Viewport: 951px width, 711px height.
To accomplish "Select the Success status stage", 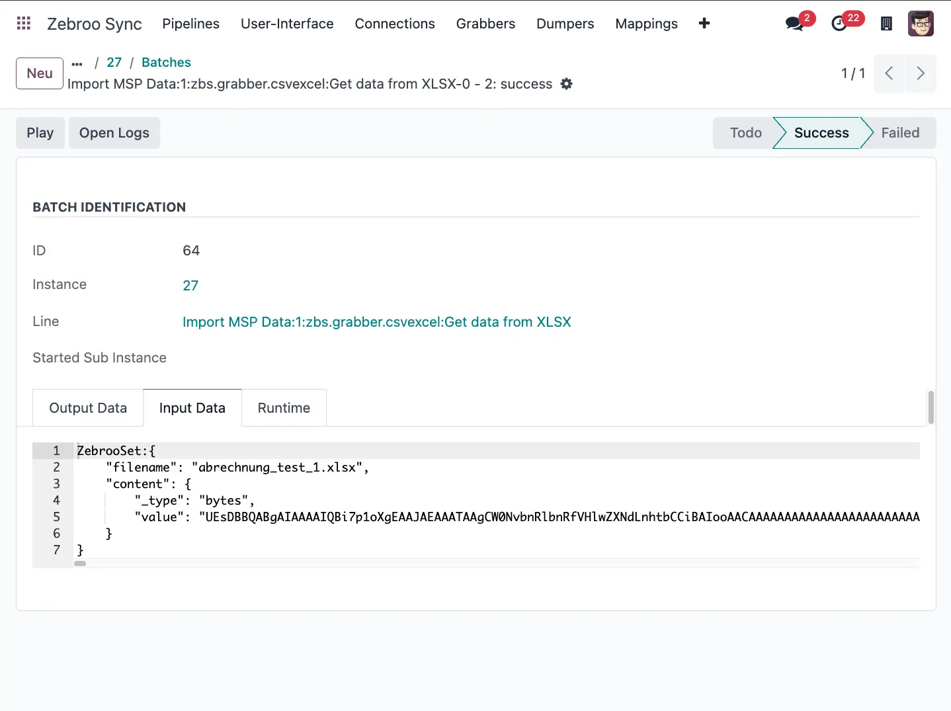I will tap(821, 133).
